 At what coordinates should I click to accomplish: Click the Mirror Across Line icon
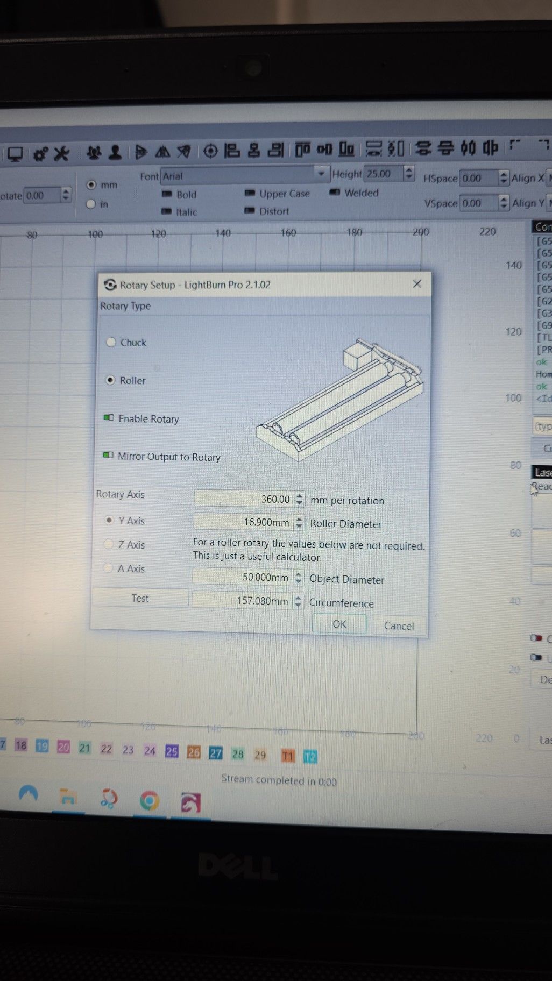click(x=183, y=152)
